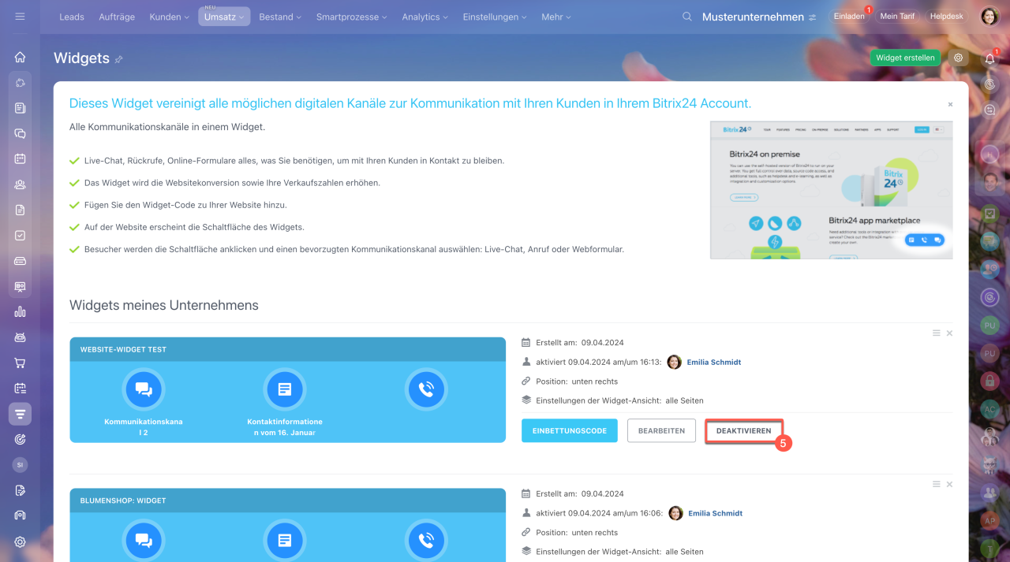Expand the Umsatz dropdown menu

coord(224,17)
